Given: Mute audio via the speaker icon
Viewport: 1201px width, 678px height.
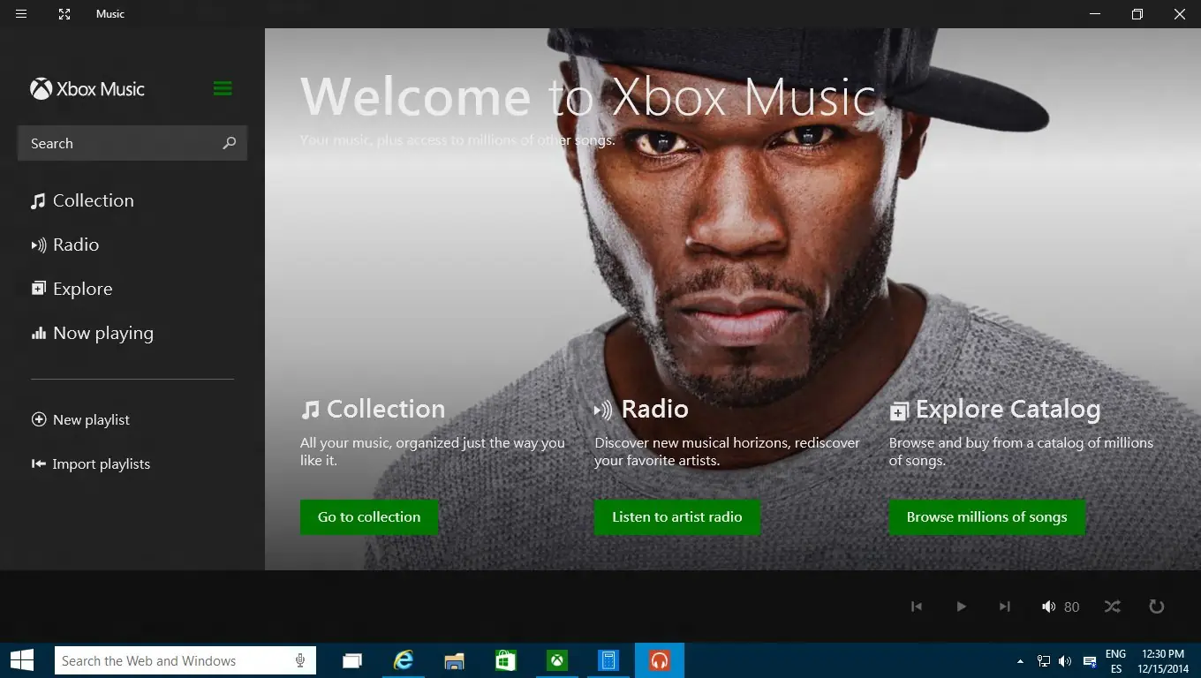Looking at the screenshot, I should (x=1048, y=606).
